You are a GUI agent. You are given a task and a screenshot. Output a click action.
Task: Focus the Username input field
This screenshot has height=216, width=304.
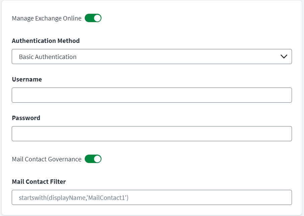152,95
